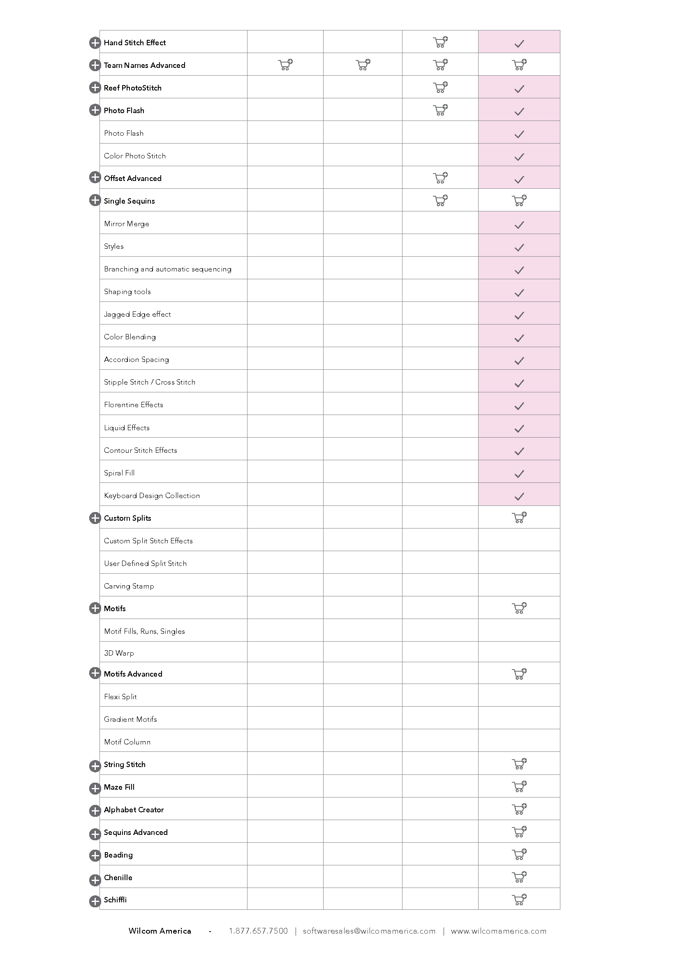
Task: Expand the Sequins Advanced plus icon
Action: point(95,834)
